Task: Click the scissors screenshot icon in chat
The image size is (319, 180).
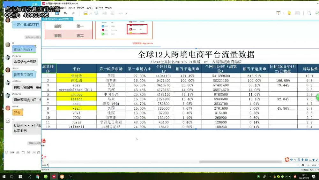Action: coord(18,152)
